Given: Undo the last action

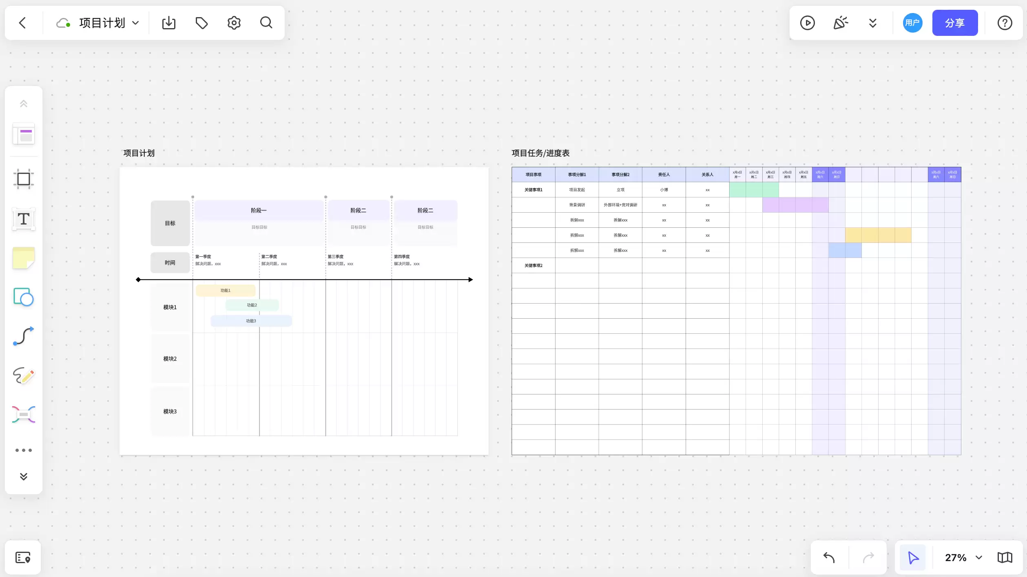Looking at the screenshot, I should tap(829, 557).
